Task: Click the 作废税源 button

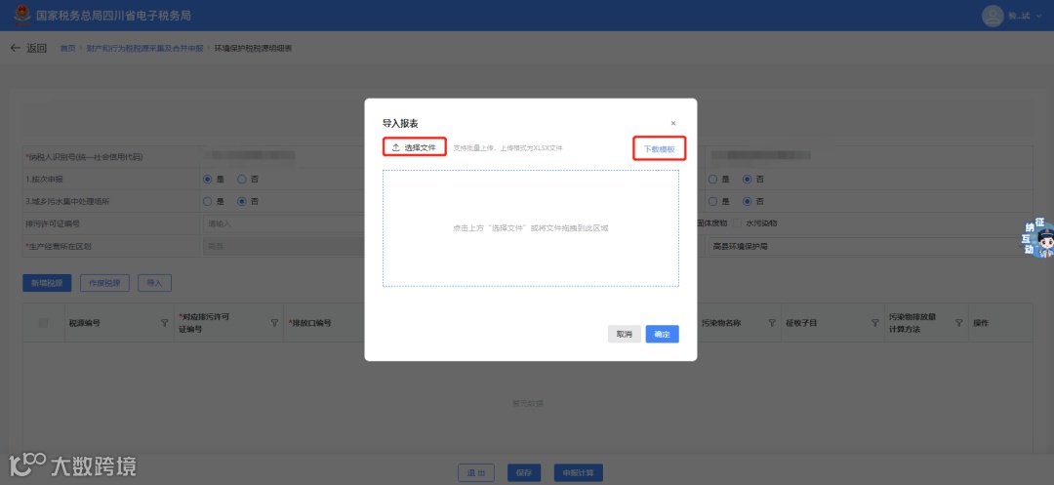Action: tap(104, 283)
